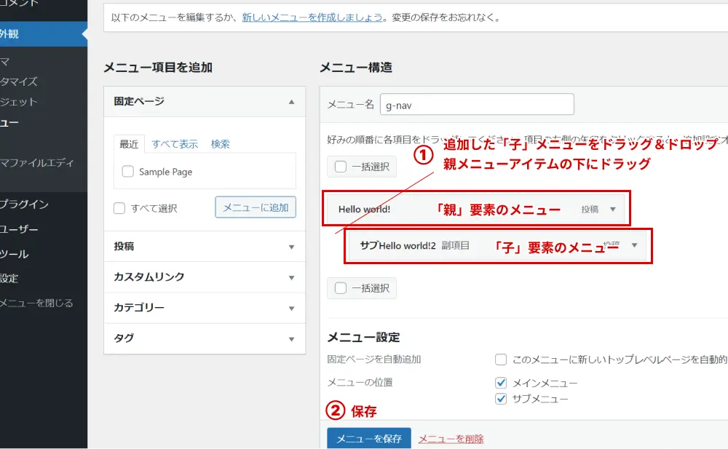Viewport: 728px width, 449px height.
Task: Open プラグイン in the admin sidebar
Action: click(22, 204)
